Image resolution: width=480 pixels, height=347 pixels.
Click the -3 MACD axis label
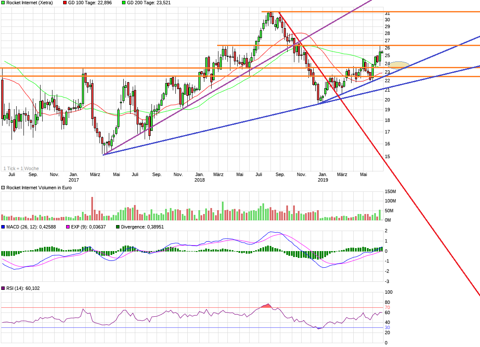tap(387, 282)
